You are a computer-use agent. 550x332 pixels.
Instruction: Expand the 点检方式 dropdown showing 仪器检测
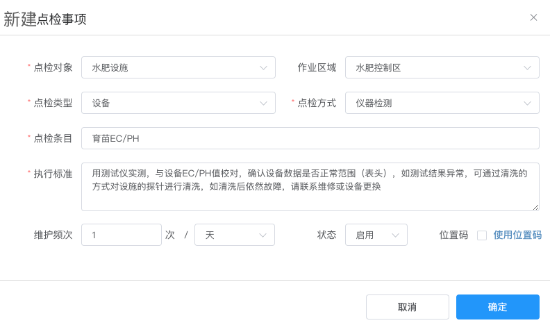[442, 103]
